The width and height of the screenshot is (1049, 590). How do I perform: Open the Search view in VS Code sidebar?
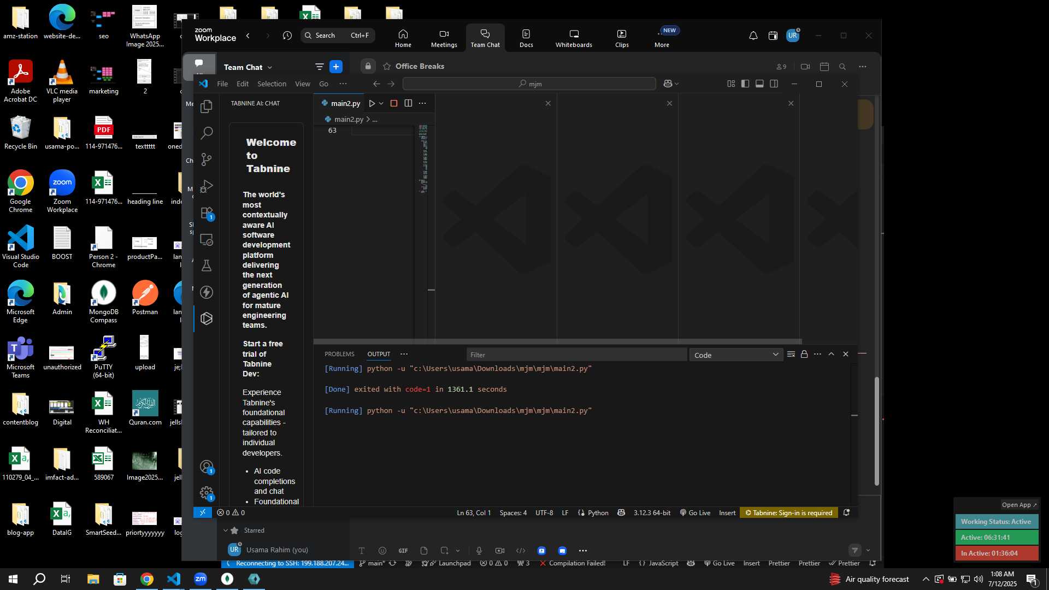207,133
